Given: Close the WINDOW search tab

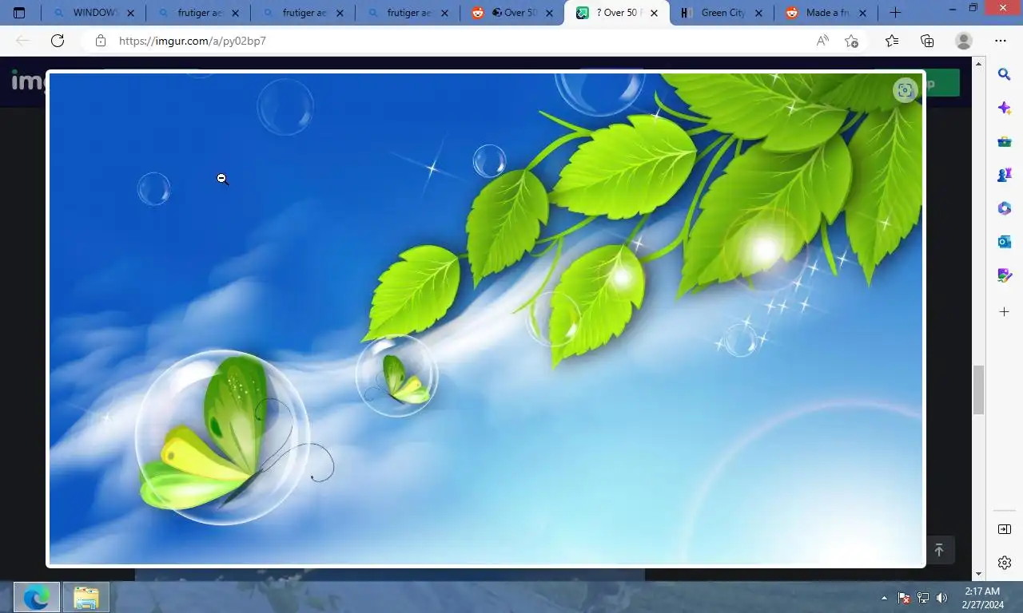Looking at the screenshot, I should (x=131, y=13).
